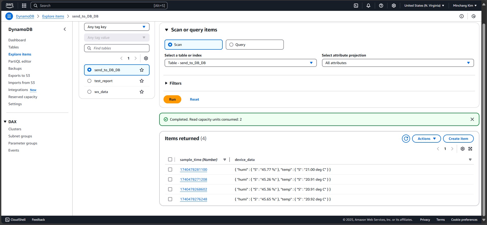The height and width of the screenshot is (225, 487).
Task: Follow the DynamoDB breadcrumb link
Action: 25,16
